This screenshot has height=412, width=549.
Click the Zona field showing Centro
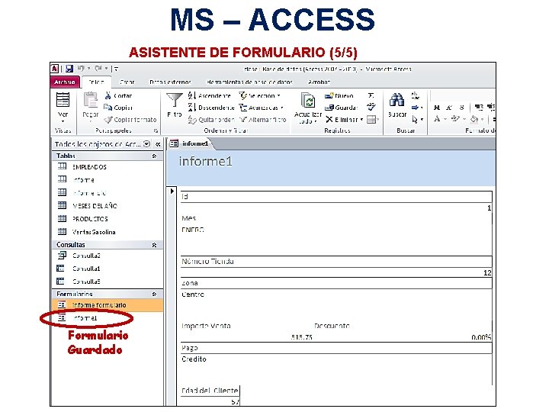point(336,305)
